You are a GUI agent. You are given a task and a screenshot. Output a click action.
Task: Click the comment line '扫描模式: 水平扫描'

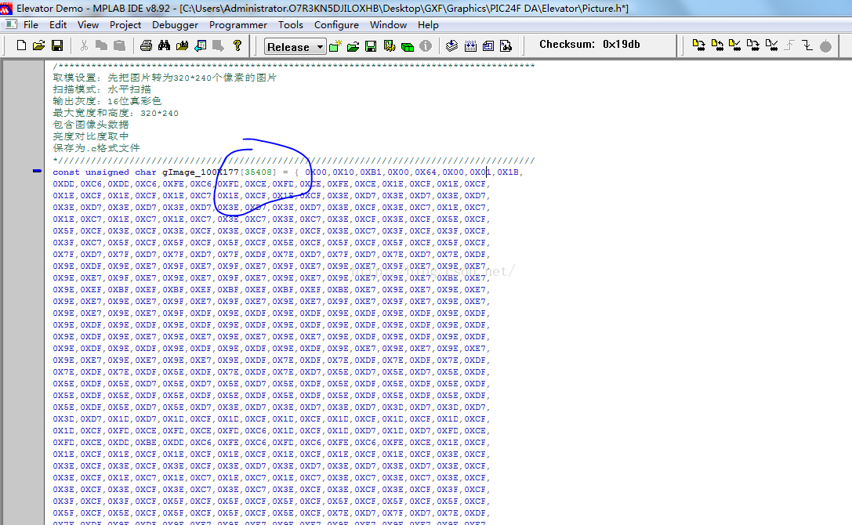click(102, 89)
